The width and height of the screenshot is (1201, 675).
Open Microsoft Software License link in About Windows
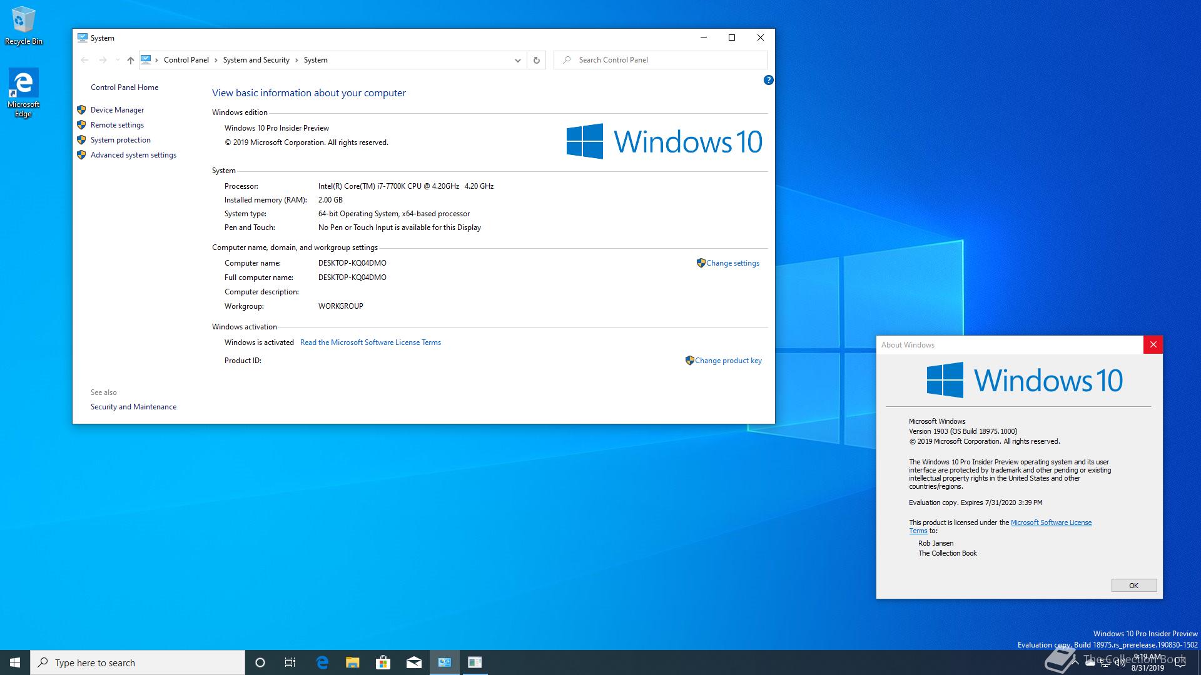[1000, 527]
